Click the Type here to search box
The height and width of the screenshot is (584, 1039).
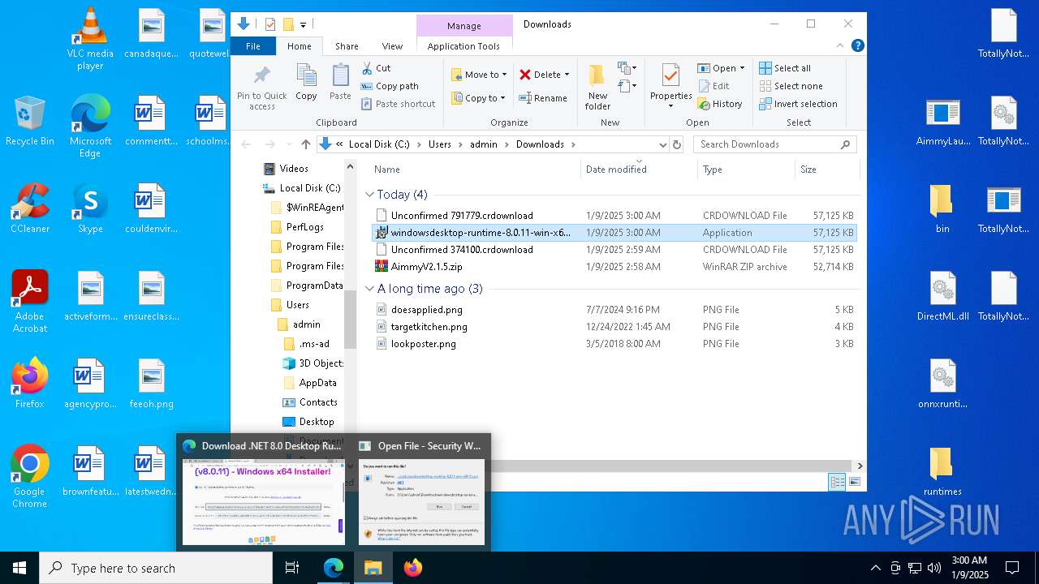[x=156, y=568]
